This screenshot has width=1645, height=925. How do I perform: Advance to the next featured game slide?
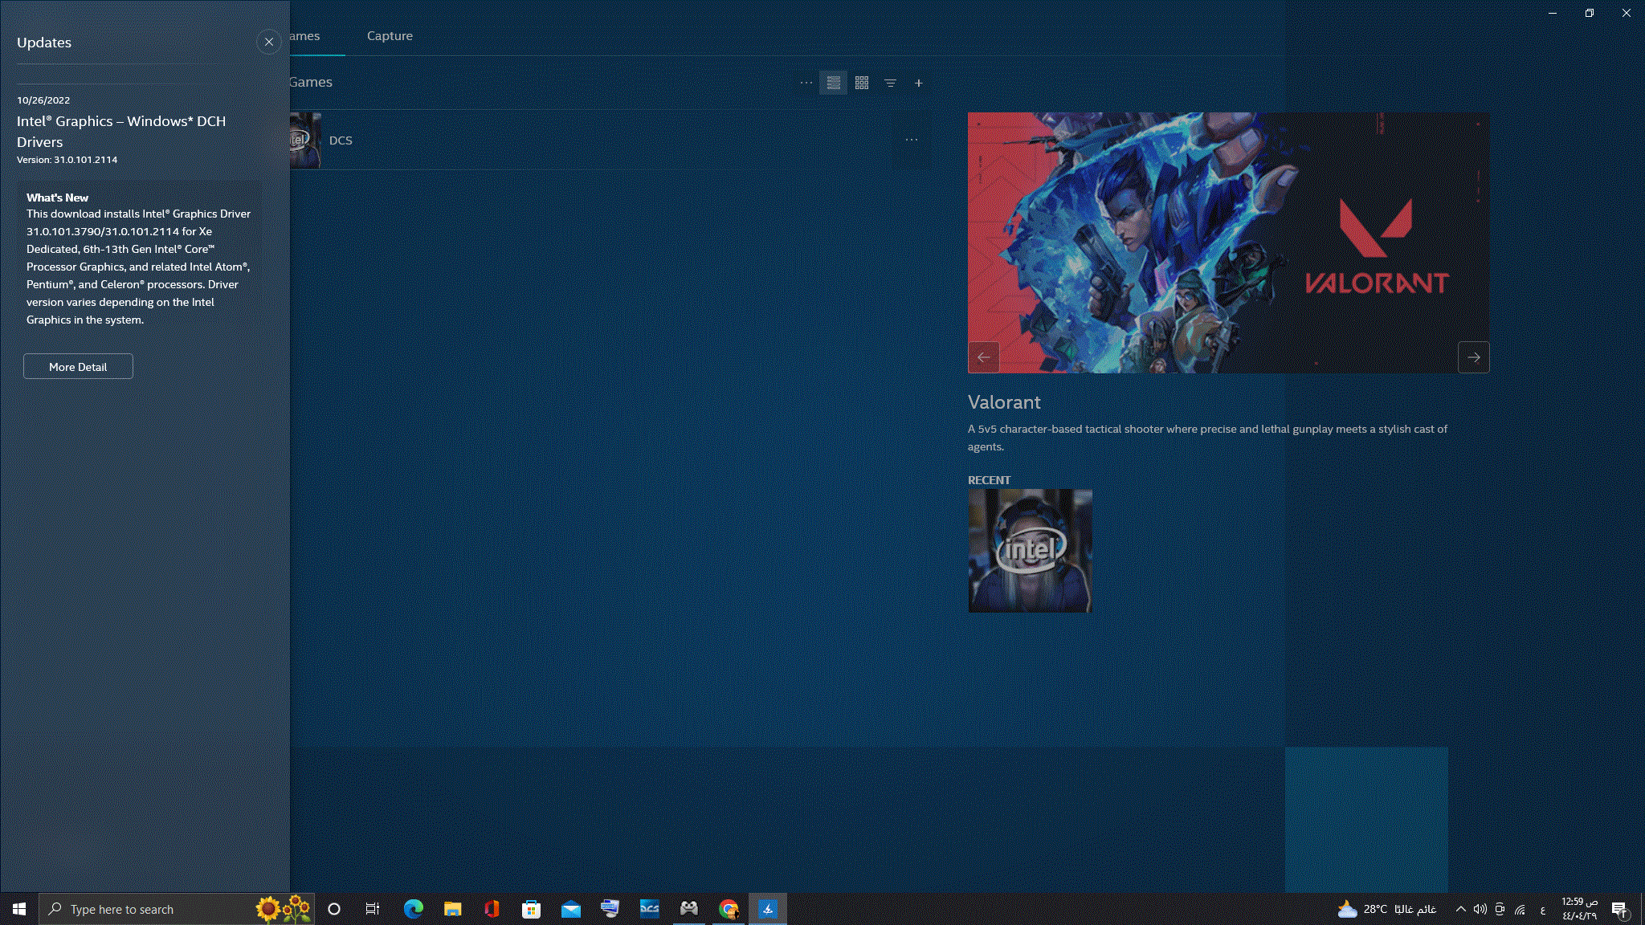pyautogui.click(x=1473, y=357)
